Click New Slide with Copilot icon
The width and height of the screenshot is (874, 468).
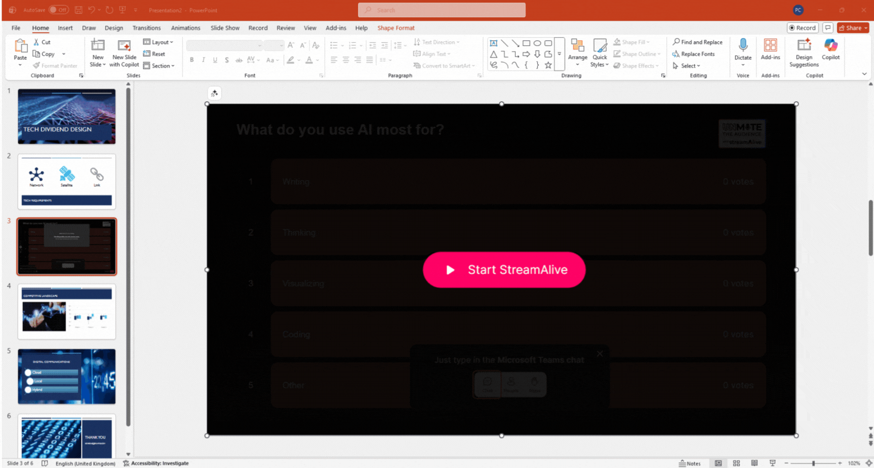[x=124, y=46]
